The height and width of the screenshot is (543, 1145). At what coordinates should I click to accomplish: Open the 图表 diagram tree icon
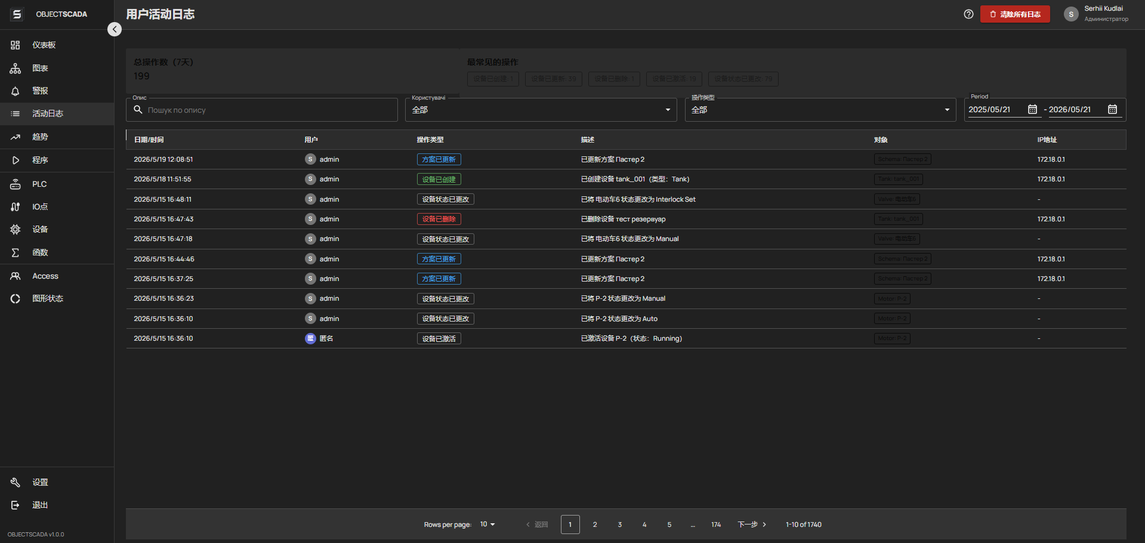click(x=16, y=68)
